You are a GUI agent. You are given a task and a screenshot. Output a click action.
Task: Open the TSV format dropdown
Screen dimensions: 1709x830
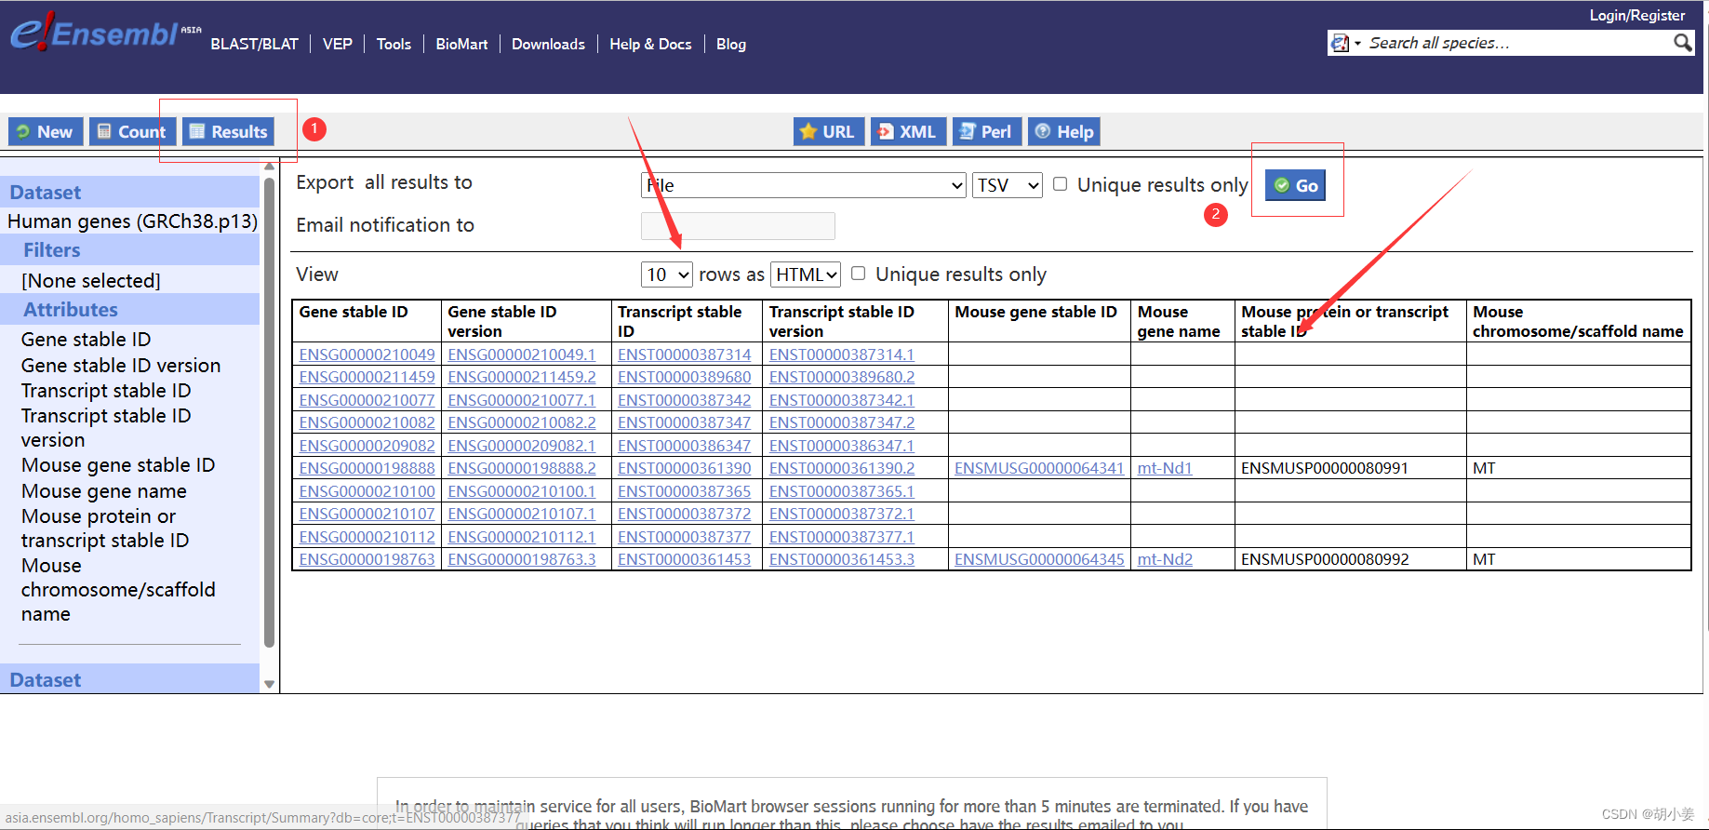tap(1008, 185)
